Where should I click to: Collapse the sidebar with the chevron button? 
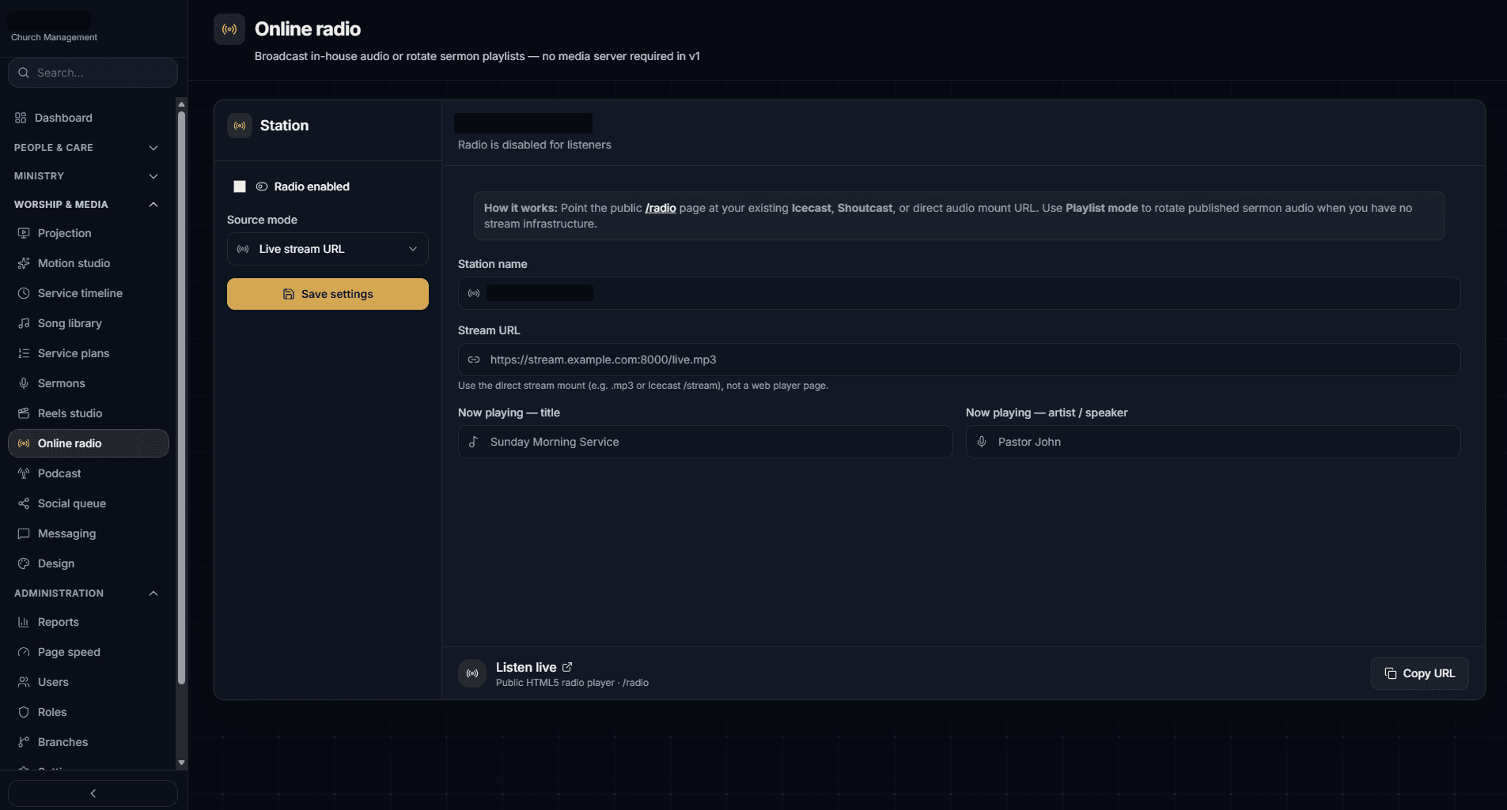tap(93, 793)
